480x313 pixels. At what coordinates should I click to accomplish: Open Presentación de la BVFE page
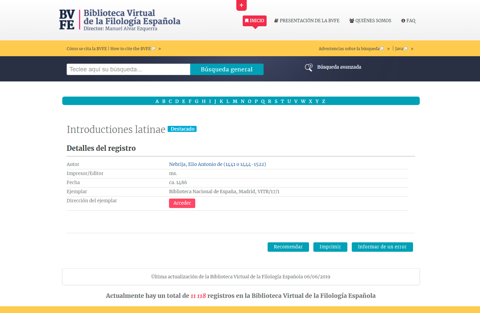coord(307,21)
